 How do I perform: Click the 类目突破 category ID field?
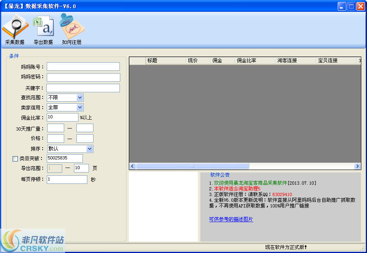click(x=65, y=158)
